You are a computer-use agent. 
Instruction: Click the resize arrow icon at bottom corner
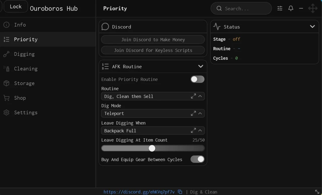coord(317,192)
